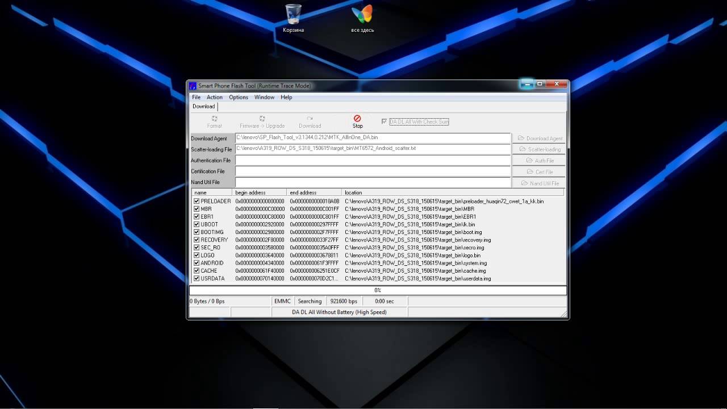Uncheck the SEC_RO partition checkbox

pyautogui.click(x=197, y=248)
